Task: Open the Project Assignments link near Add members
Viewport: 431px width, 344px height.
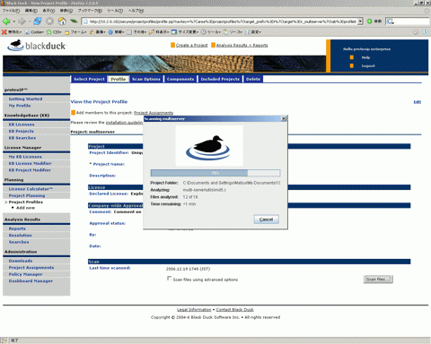Action: 154,113
